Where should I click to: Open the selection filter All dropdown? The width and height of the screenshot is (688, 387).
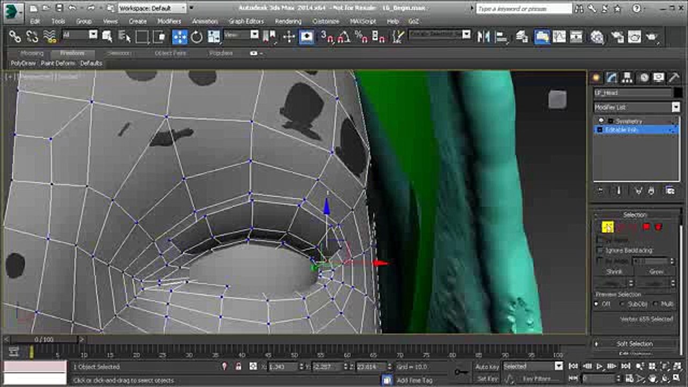pos(80,35)
